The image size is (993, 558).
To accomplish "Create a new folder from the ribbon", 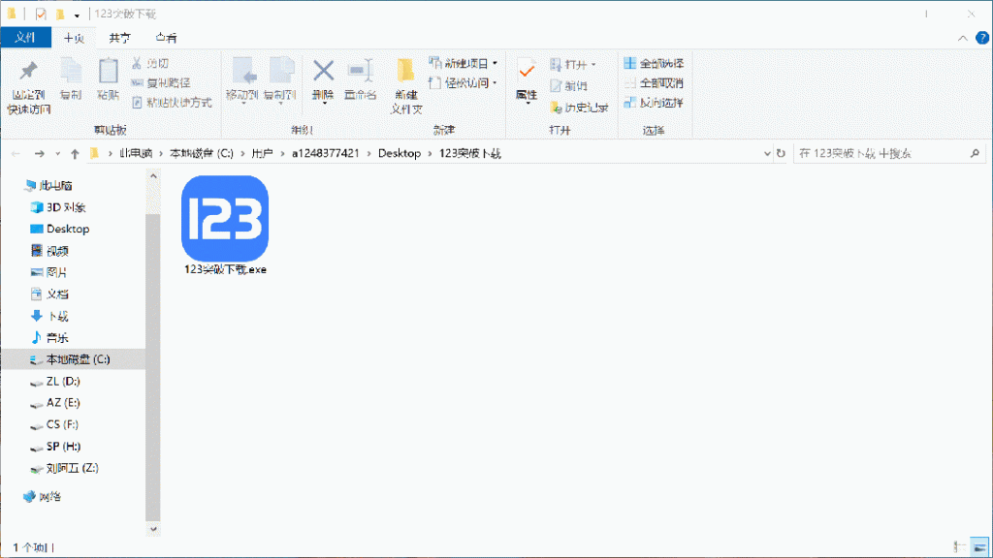I will pos(406,86).
